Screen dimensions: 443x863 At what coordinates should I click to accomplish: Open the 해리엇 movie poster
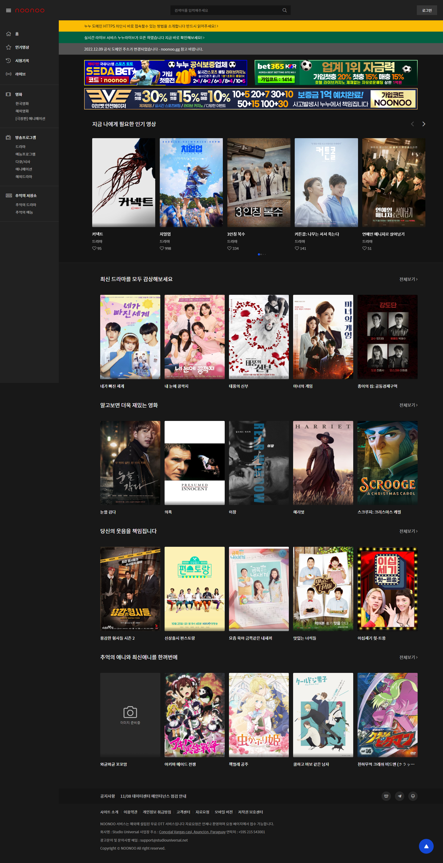click(x=323, y=463)
